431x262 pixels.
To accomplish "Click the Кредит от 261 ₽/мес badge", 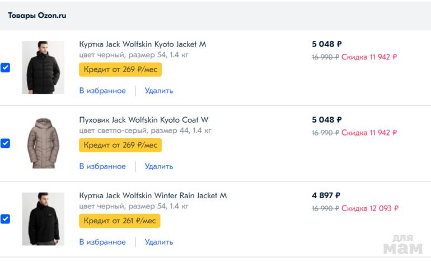I will [x=120, y=221].
